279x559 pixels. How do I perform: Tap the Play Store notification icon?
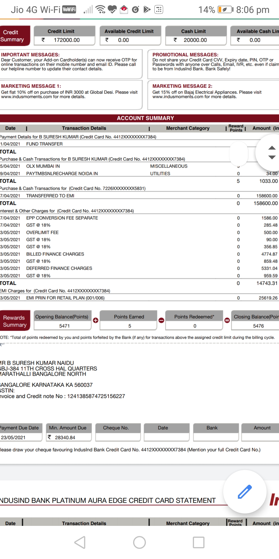coord(147,10)
